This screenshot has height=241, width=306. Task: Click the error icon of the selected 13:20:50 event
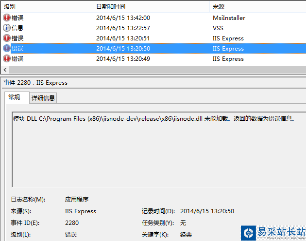(x=7, y=48)
